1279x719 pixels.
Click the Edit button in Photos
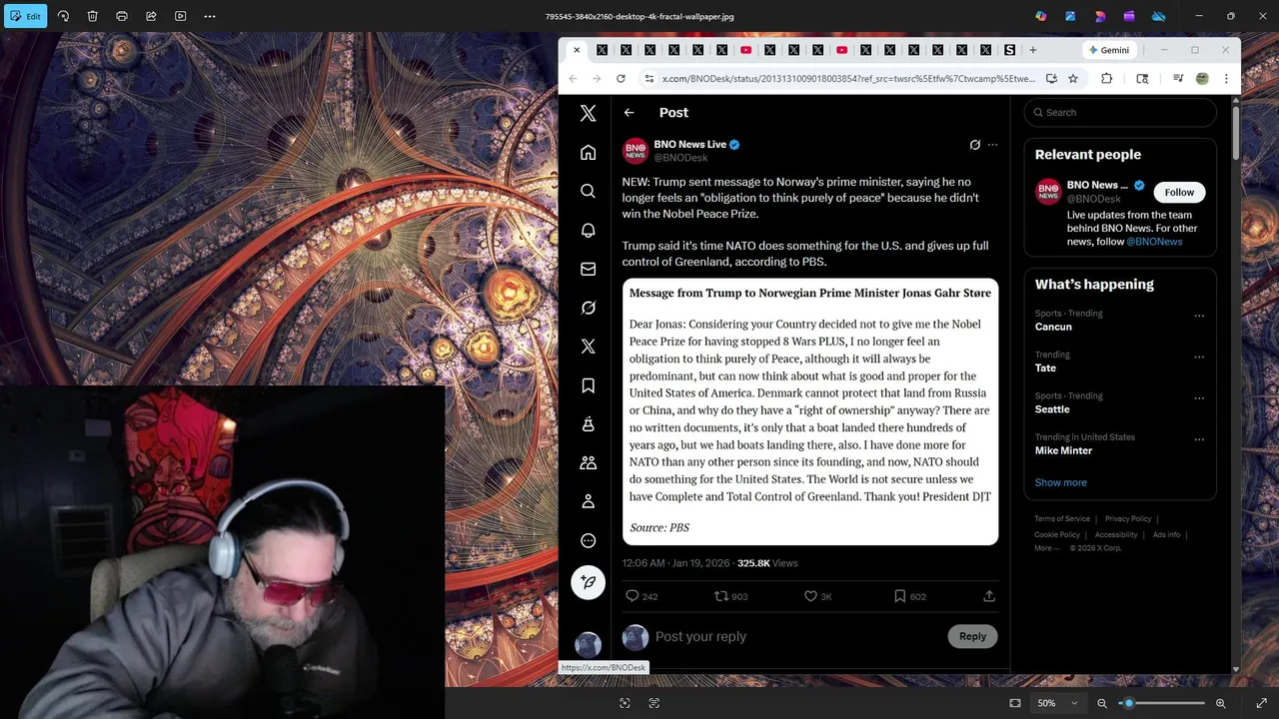coord(26,16)
